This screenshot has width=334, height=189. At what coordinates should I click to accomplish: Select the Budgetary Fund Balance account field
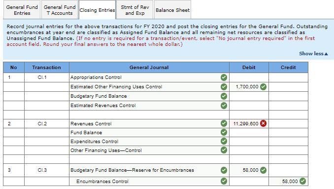pos(149,96)
